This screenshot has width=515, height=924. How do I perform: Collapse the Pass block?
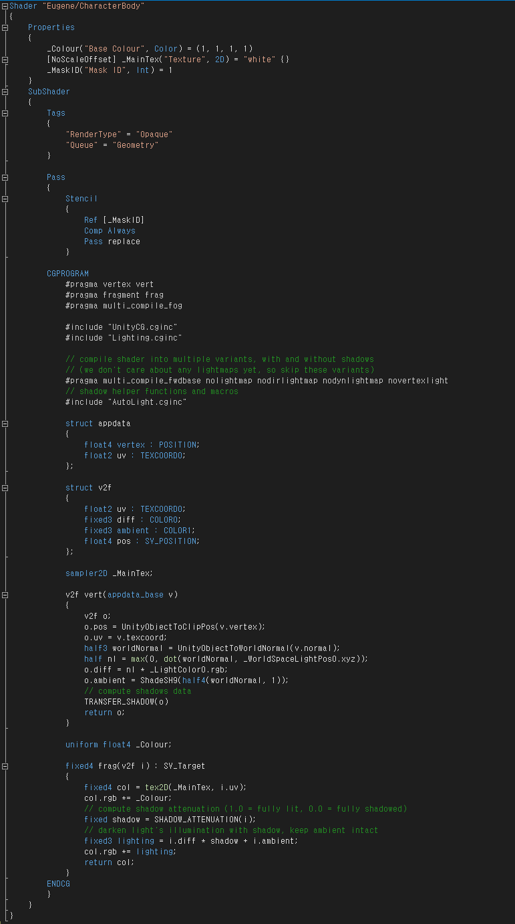point(5,177)
